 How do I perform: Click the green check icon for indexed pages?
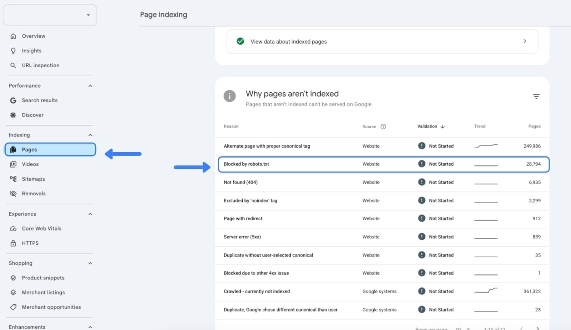click(x=241, y=41)
